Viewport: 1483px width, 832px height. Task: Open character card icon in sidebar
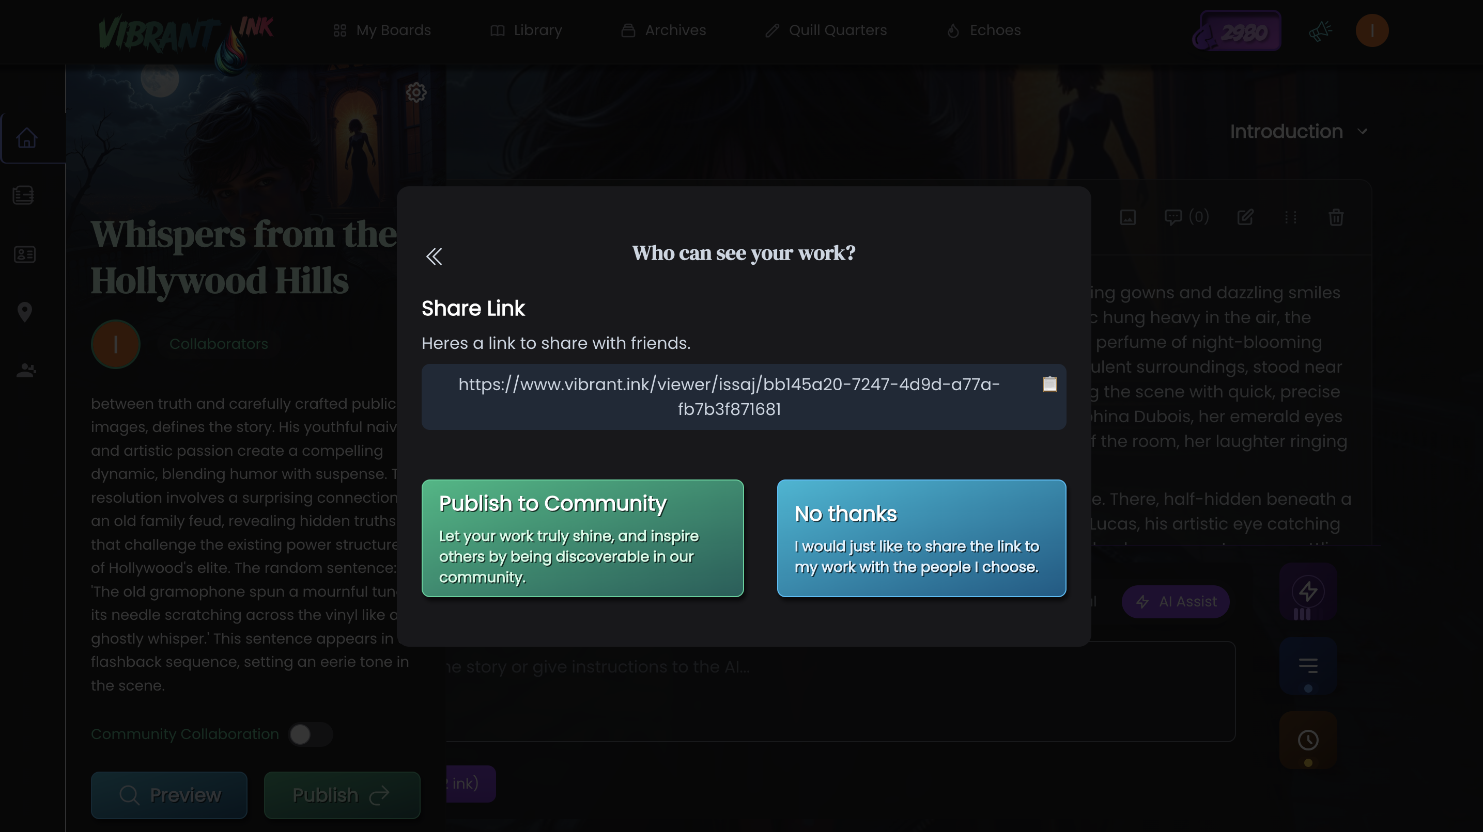pos(25,254)
